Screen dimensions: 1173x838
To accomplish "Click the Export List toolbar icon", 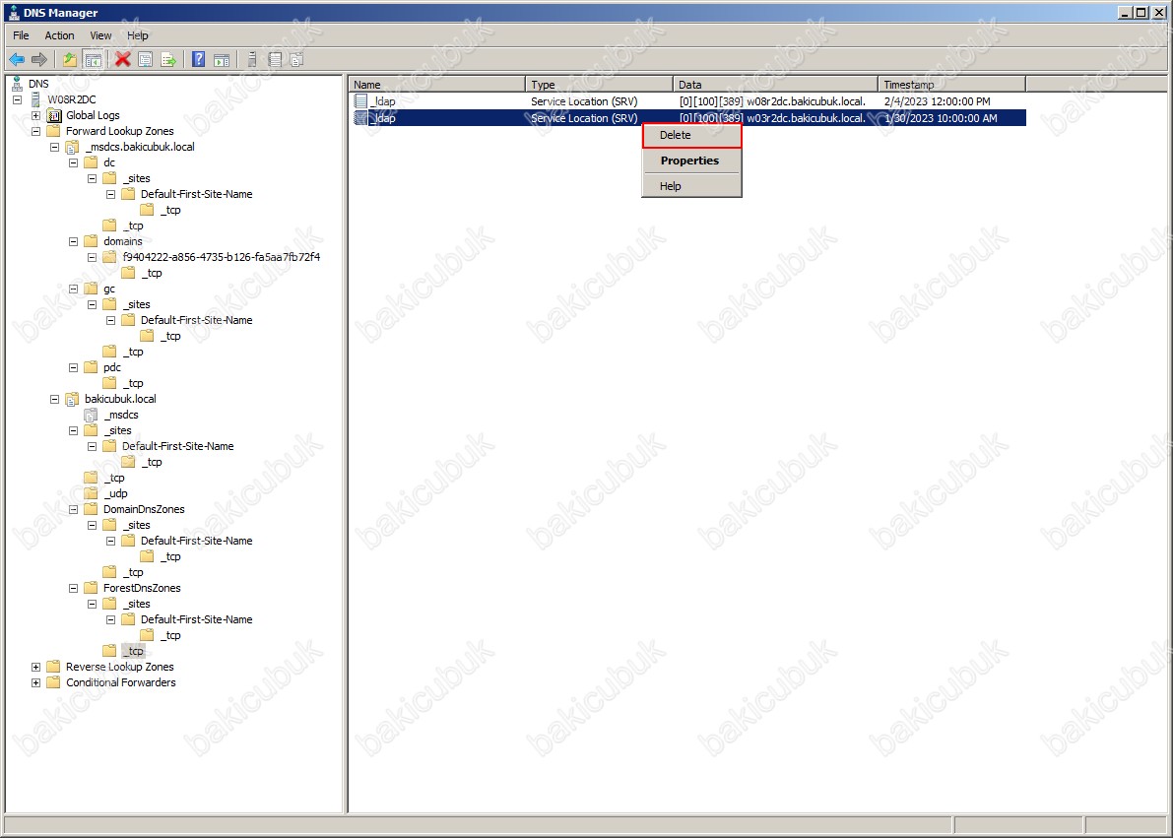I will pos(168,59).
